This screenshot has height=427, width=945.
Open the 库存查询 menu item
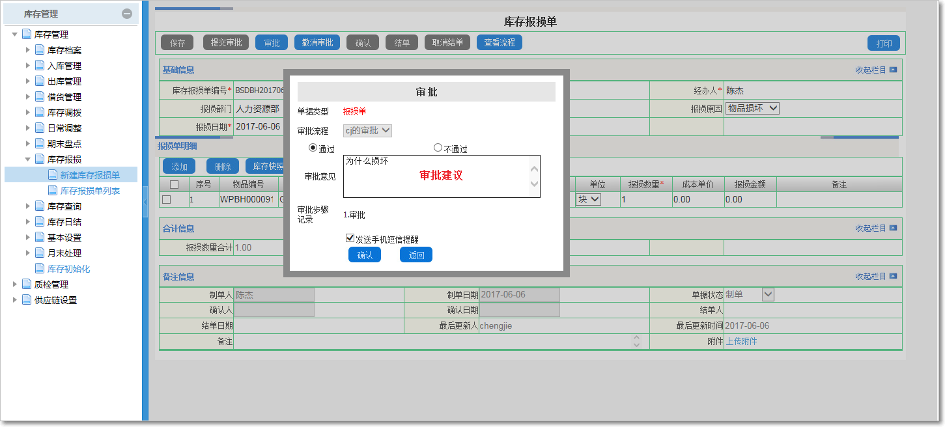[x=64, y=206]
